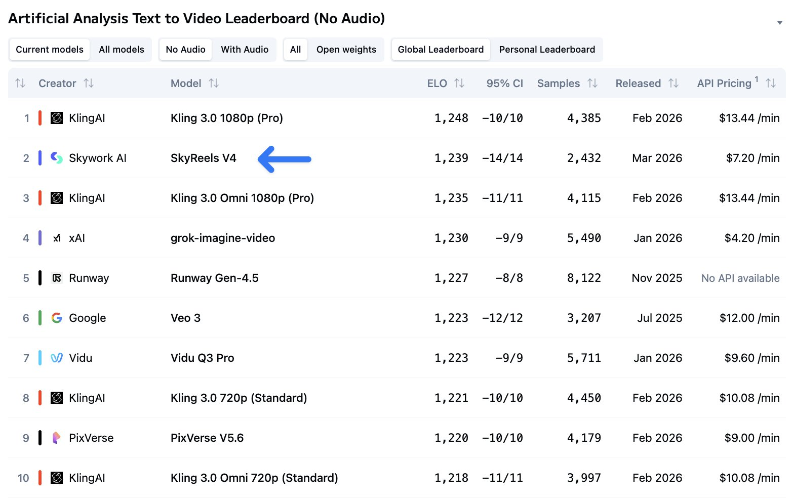Sort by Released date column arrows
The width and height of the screenshot is (793, 499).
673,83
